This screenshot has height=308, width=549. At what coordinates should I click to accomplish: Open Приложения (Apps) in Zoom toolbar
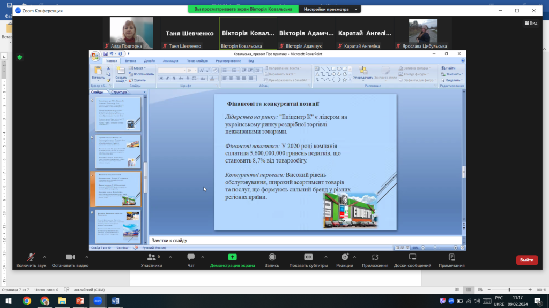(x=375, y=260)
